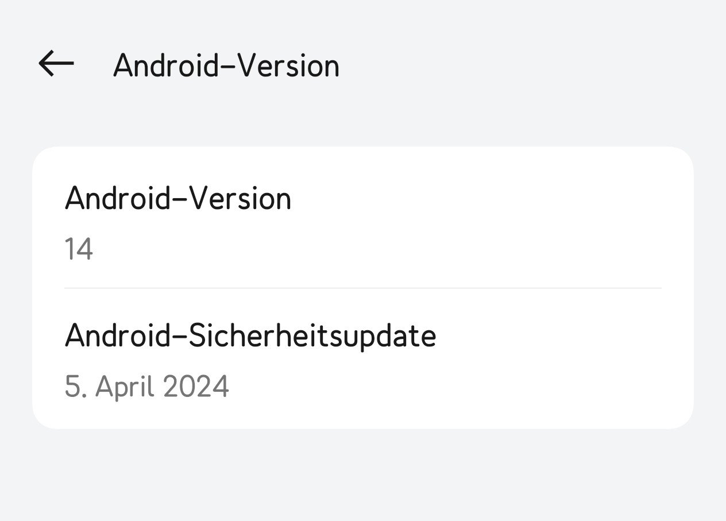
Task: Click the empty gray area below the card
Action: 363,475
